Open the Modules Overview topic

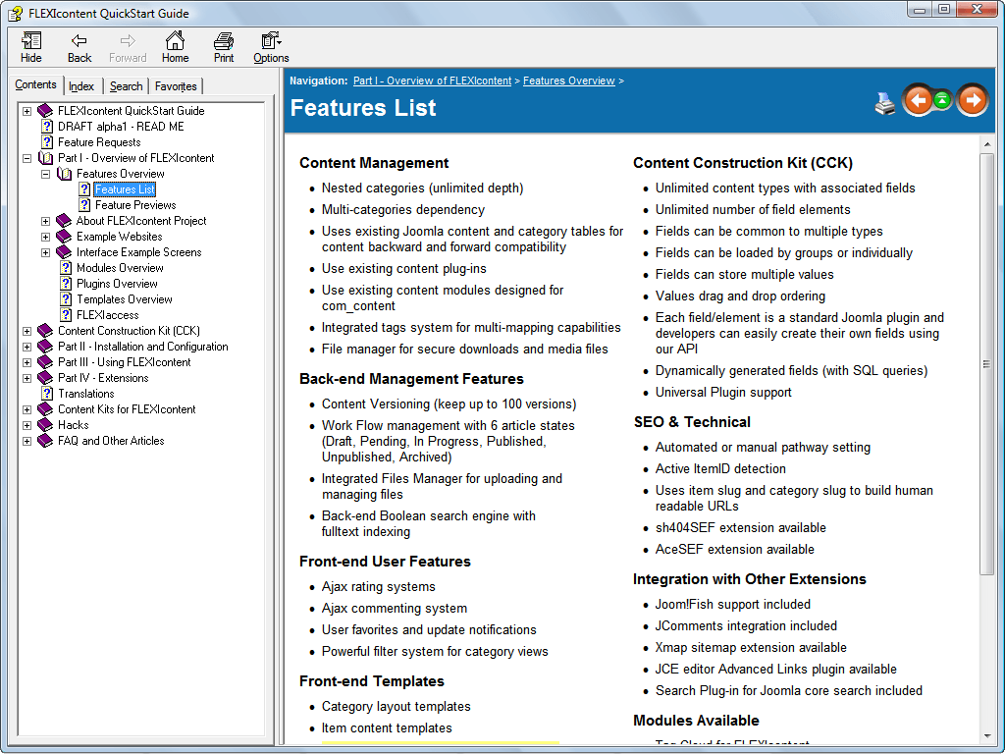click(120, 268)
